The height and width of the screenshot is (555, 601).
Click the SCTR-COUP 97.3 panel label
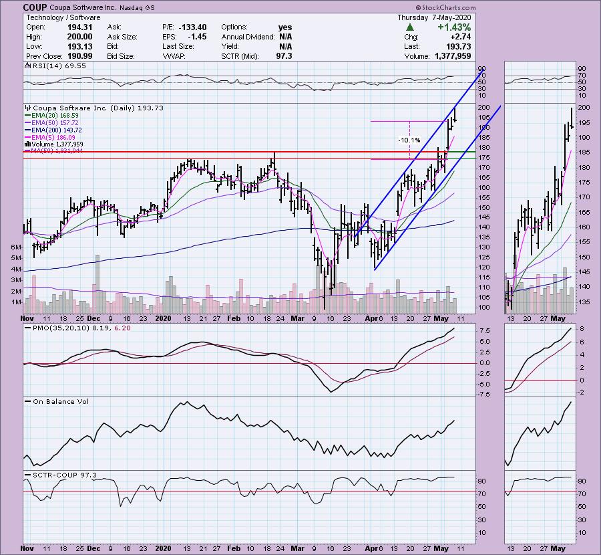[x=64, y=475]
